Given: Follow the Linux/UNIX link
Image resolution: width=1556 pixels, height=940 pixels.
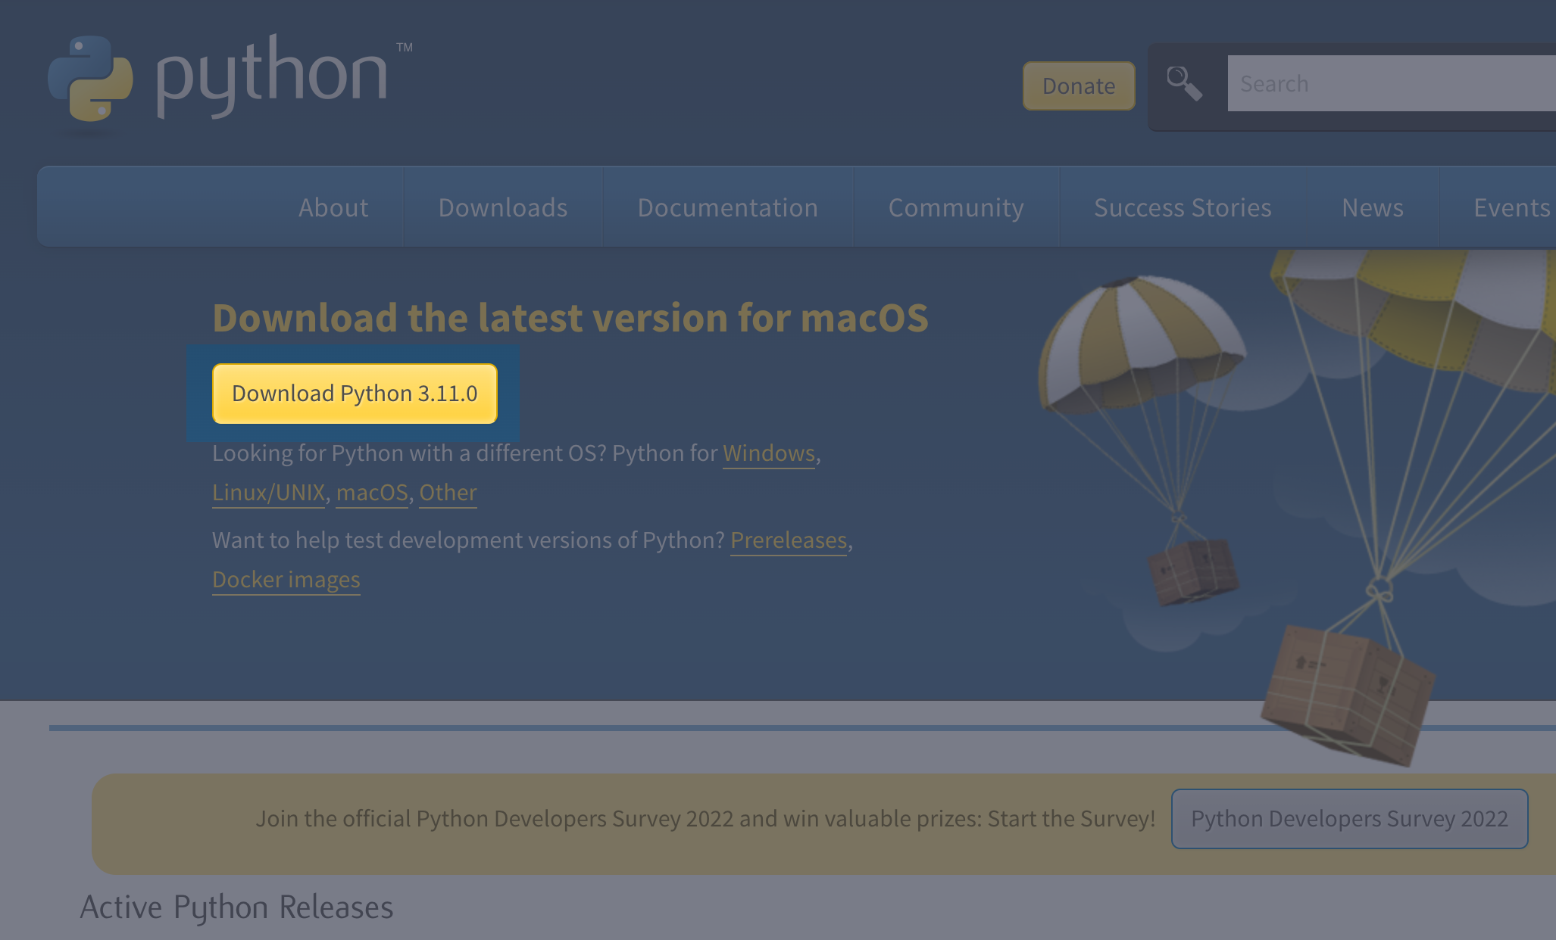Looking at the screenshot, I should [x=268, y=493].
